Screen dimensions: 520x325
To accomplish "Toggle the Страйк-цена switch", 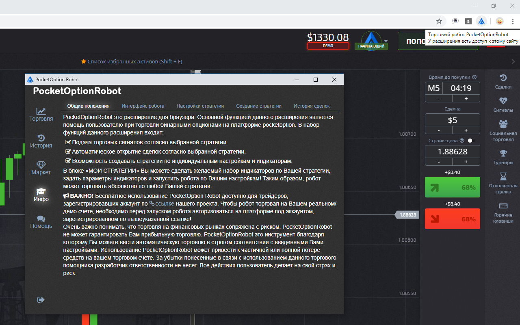I will point(471,141).
